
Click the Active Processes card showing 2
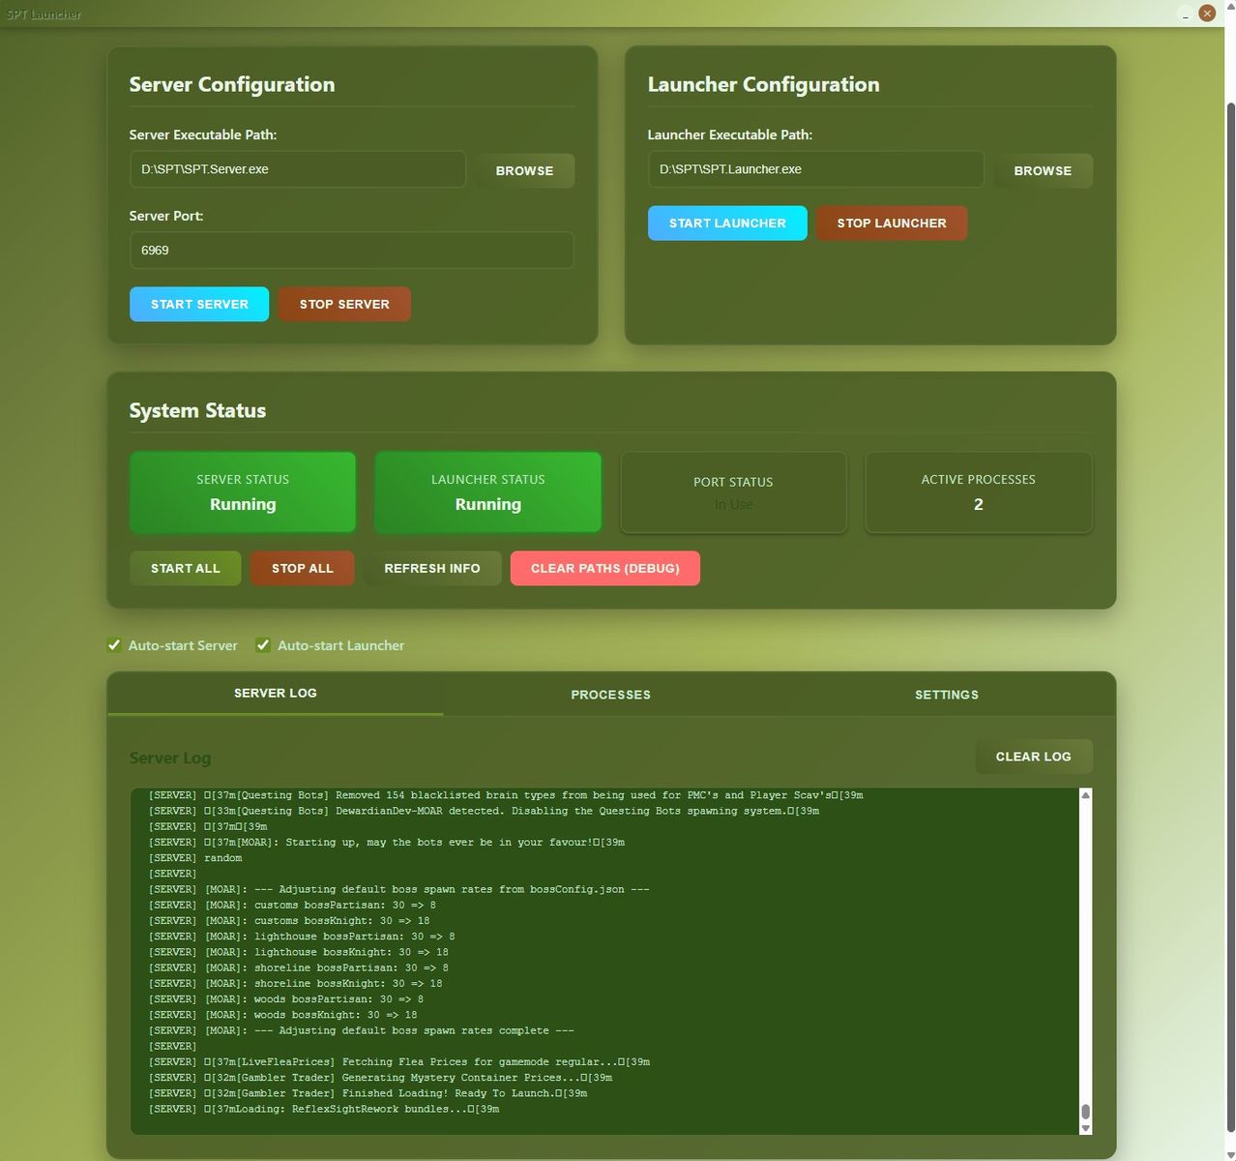pos(979,492)
